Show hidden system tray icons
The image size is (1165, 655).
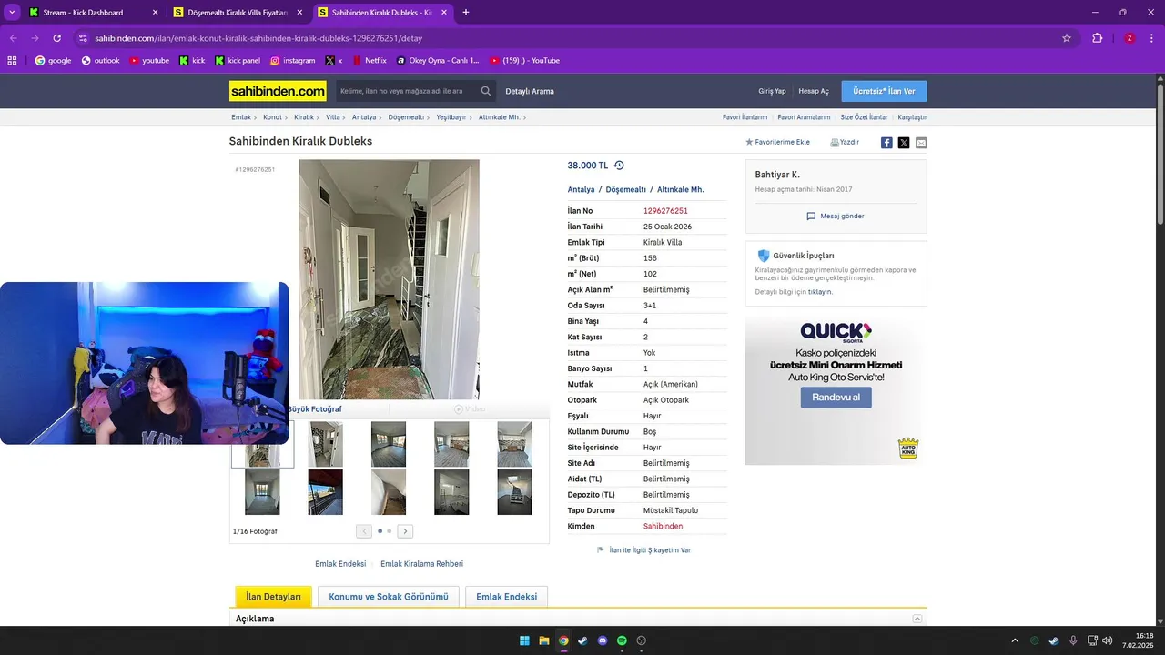tap(1015, 640)
